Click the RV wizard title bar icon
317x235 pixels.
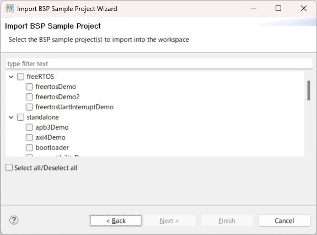click(9, 8)
